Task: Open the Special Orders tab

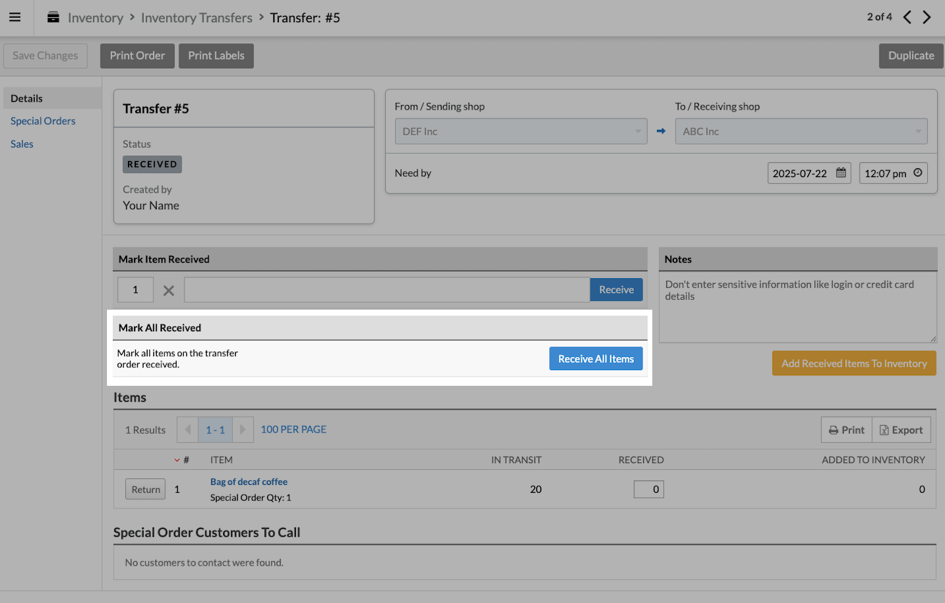Action: (x=43, y=121)
